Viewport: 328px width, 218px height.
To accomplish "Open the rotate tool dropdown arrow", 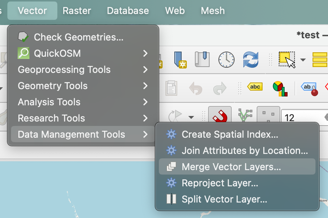I will click(191, 117).
